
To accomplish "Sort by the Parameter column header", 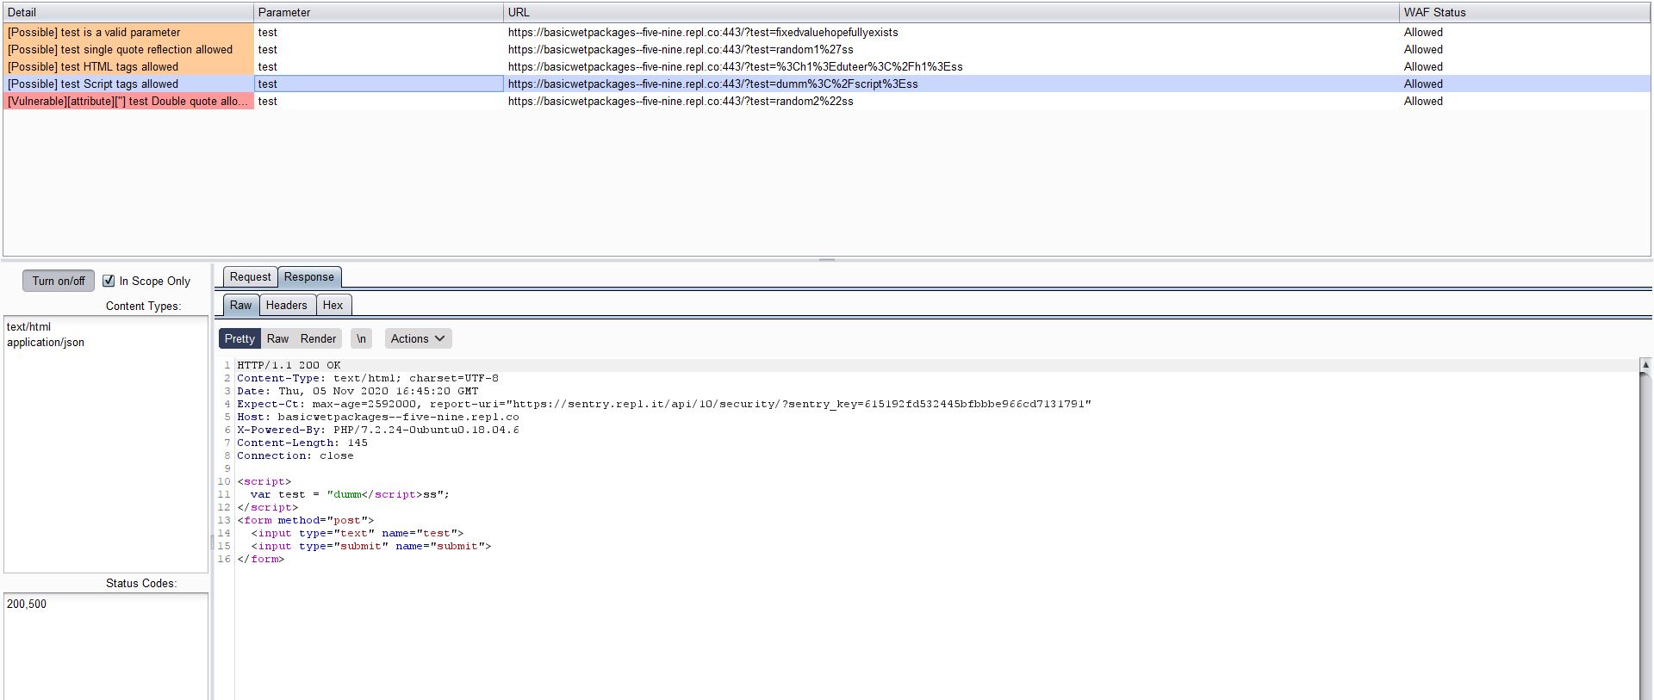I will 378,12.
